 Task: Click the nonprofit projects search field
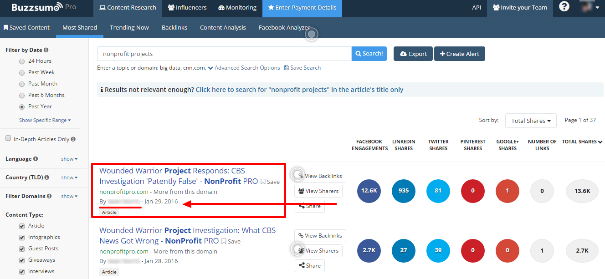224,54
